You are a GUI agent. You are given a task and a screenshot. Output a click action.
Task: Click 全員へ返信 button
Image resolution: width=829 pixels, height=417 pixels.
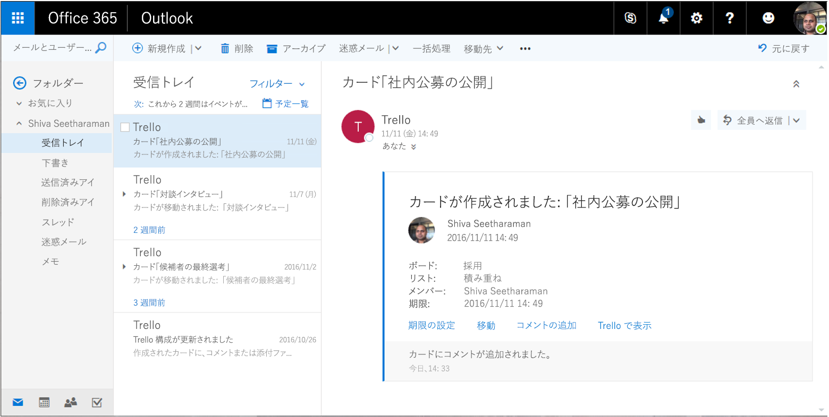[753, 120]
